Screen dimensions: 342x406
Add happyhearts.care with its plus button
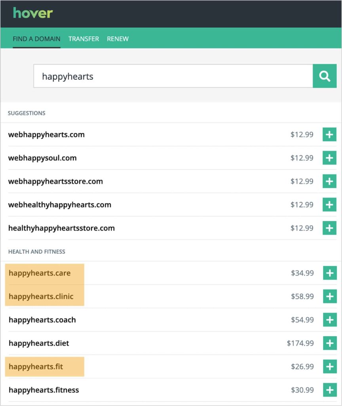tap(330, 273)
